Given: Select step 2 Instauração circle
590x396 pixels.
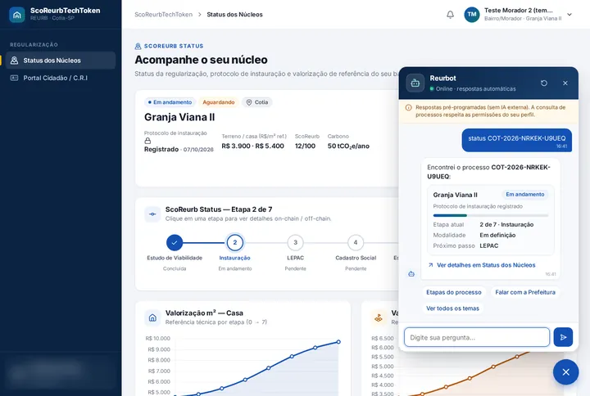Looking at the screenshot, I should (235, 243).
